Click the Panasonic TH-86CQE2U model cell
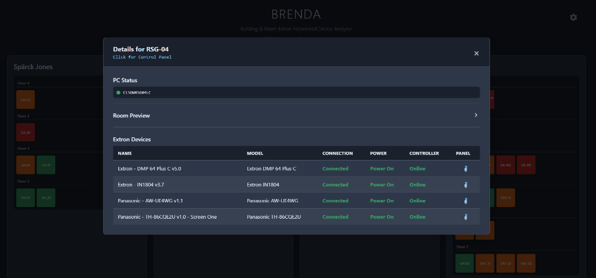The image size is (596, 278). (x=274, y=217)
